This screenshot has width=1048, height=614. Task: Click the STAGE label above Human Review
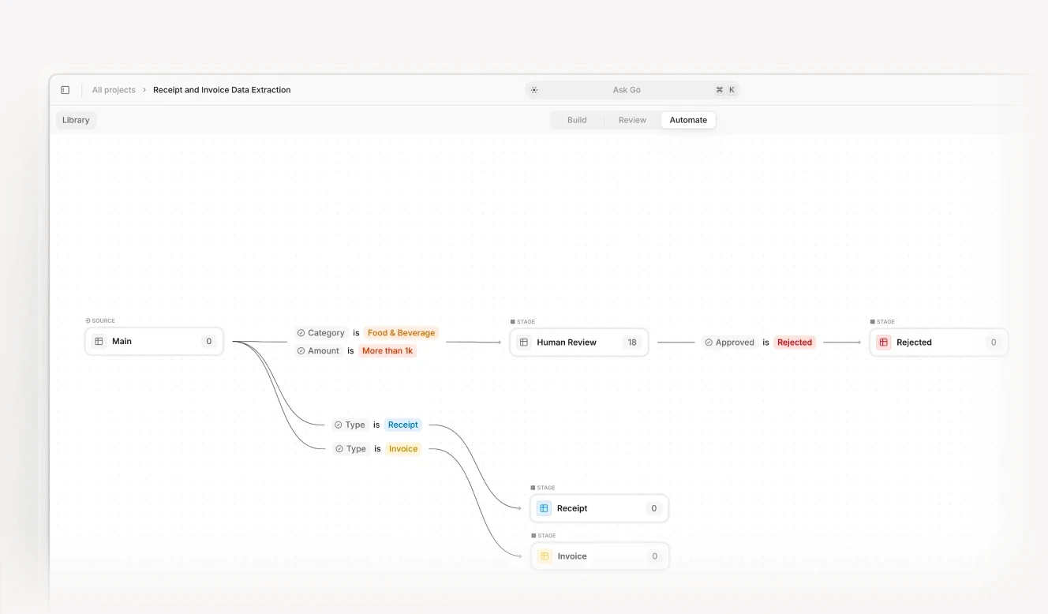point(522,321)
